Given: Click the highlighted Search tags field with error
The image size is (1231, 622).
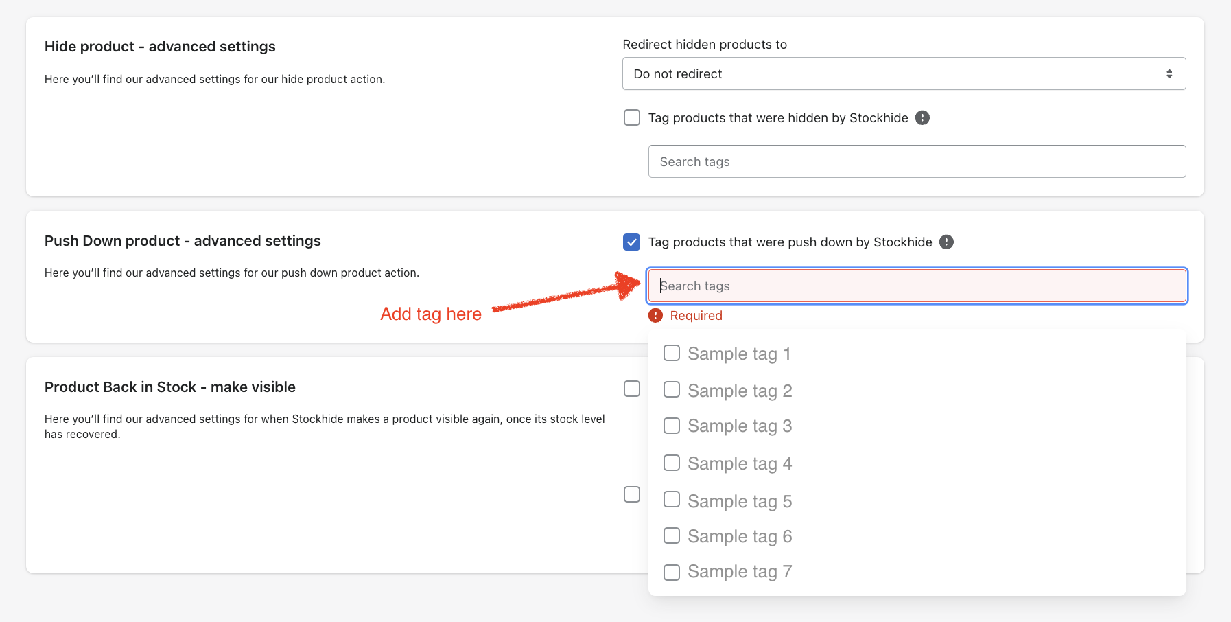Looking at the screenshot, I should pos(917,286).
